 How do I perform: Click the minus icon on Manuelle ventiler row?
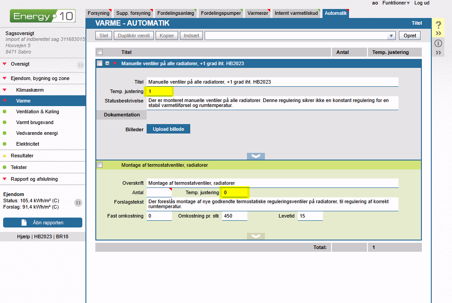(x=107, y=63)
